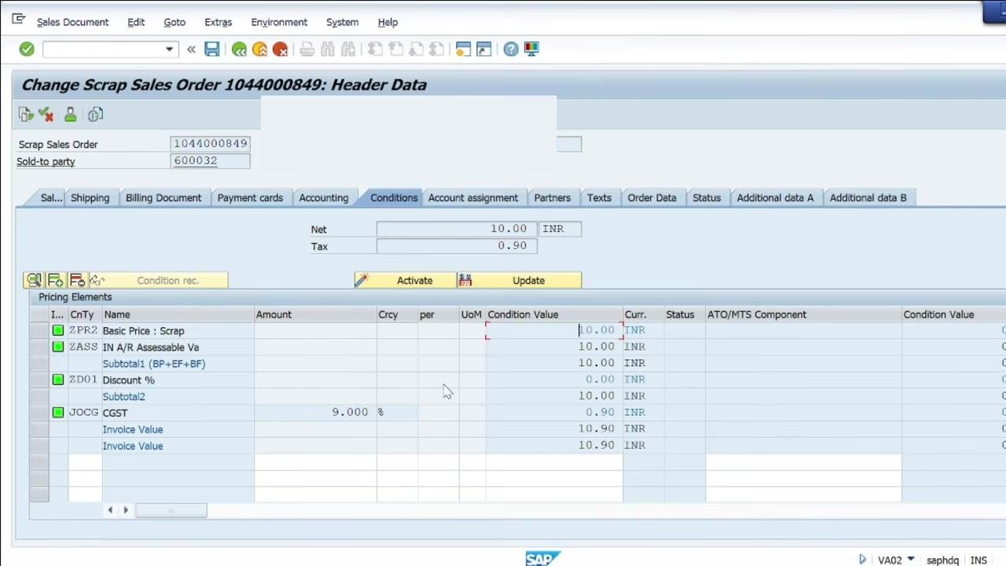Screen dimensions: 1006x566
Task: Click the CGST amount cell 9.000
Action: [x=315, y=413]
